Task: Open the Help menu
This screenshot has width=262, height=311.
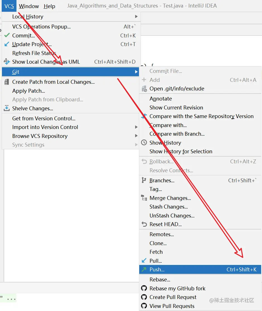Action: [49, 6]
